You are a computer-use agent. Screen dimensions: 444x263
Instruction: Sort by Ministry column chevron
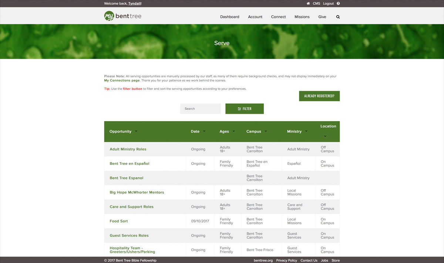[306, 131]
